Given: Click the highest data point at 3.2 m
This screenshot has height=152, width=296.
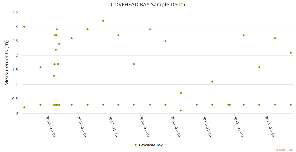Looking at the screenshot, I should tap(103, 21).
